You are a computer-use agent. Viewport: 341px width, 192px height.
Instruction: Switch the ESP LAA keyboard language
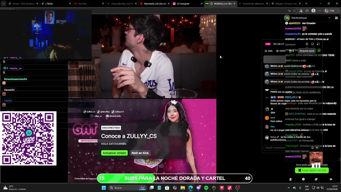click(x=307, y=188)
